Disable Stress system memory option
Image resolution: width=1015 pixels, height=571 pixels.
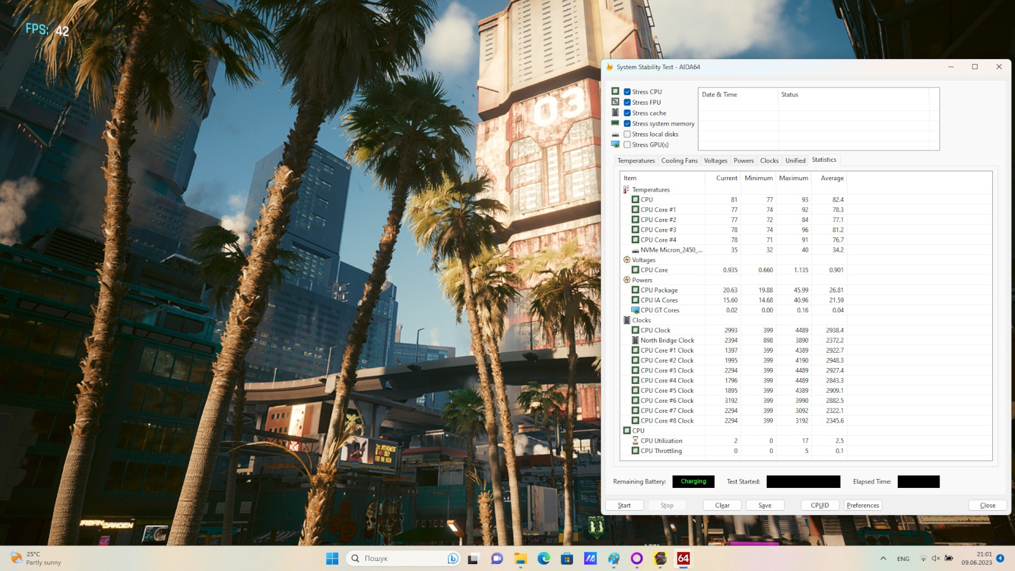pyautogui.click(x=627, y=124)
